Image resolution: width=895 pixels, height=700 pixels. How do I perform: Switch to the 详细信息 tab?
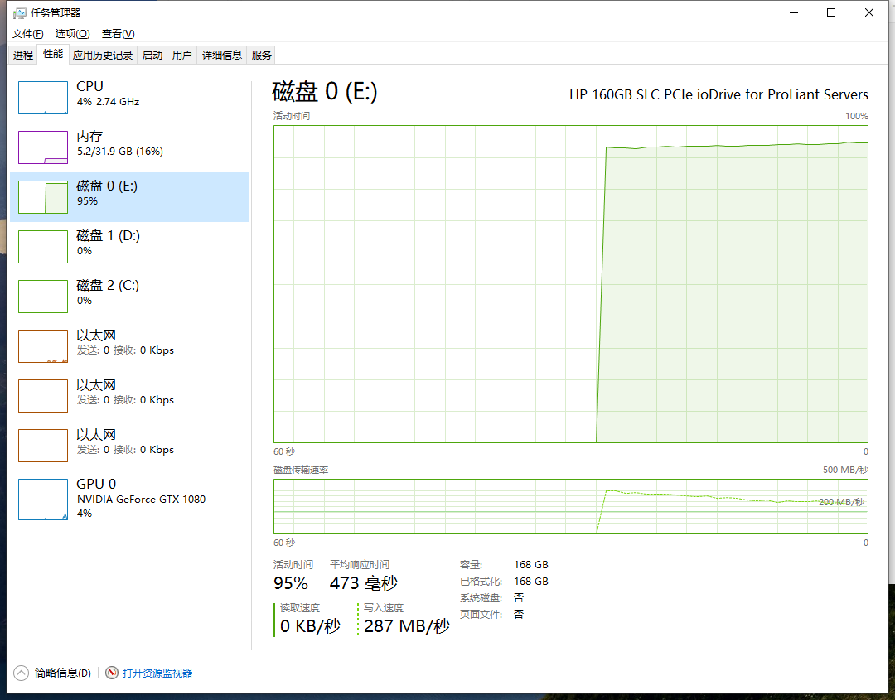(222, 56)
